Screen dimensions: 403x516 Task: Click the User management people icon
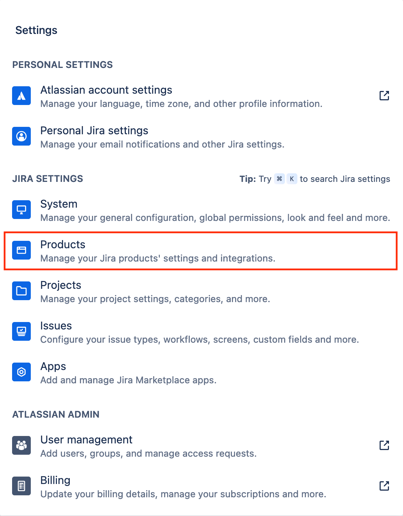21,445
